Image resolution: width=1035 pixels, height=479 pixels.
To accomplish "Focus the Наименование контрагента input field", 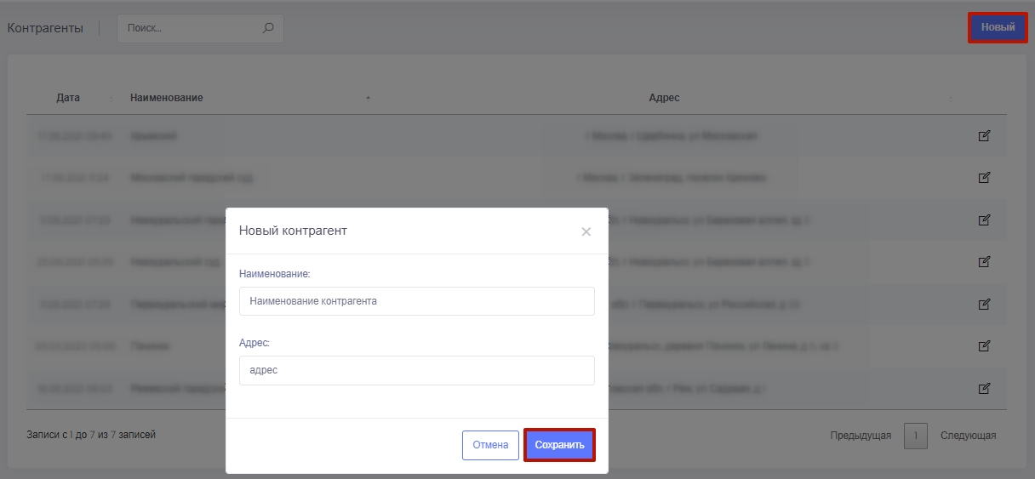I will coord(417,301).
